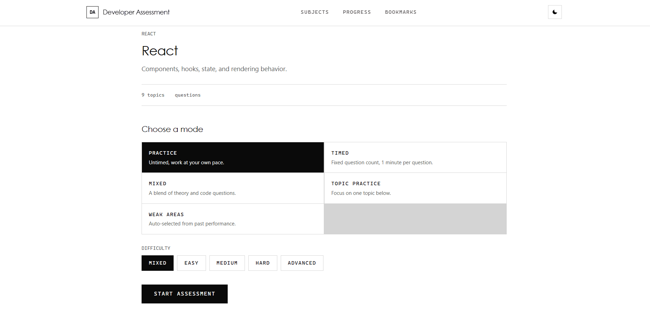Click the React page title
This screenshot has width=650, height=311.
click(x=160, y=51)
